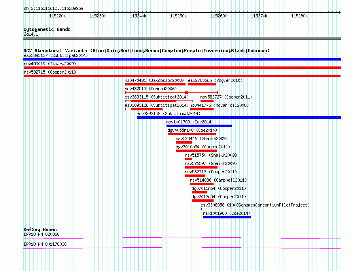Open esv2763566 (Vogler2010) label

click(215, 80)
